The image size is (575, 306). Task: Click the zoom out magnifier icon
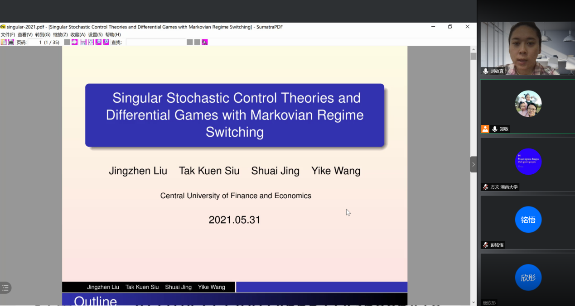pyautogui.click(x=98, y=42)
